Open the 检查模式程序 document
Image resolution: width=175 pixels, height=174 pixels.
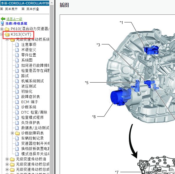32,117
